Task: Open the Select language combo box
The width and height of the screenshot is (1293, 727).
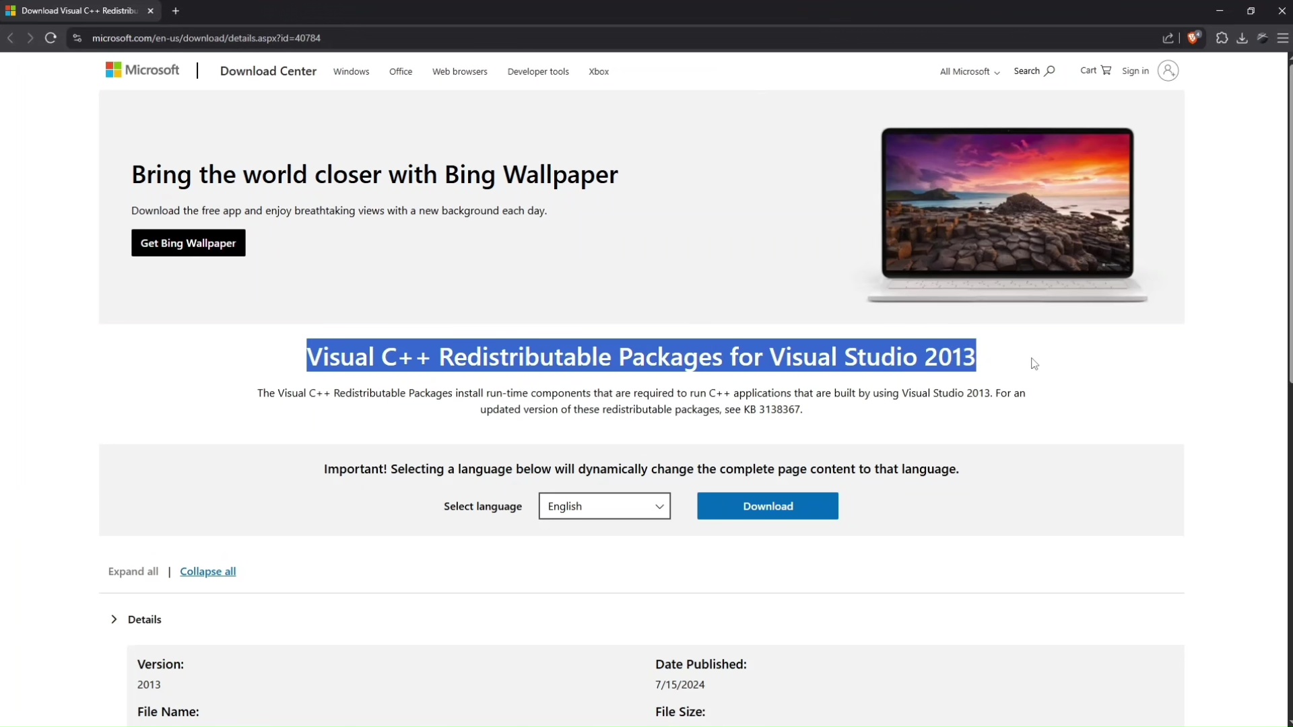Action: (605, 506)
